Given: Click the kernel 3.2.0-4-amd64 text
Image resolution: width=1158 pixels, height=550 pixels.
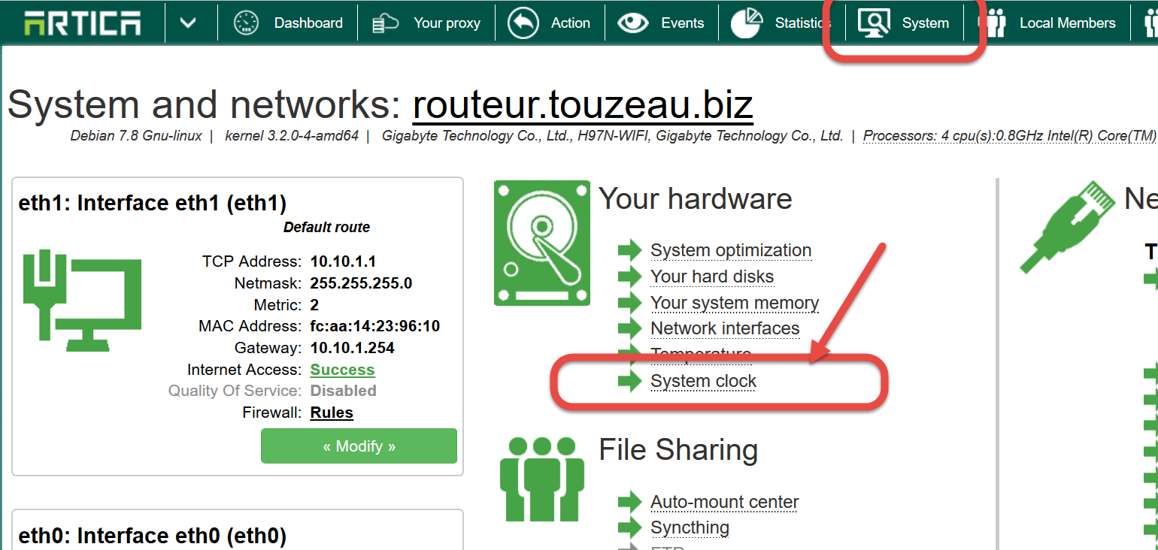Looking at the screenshot, I should click(x=292, y=136).
